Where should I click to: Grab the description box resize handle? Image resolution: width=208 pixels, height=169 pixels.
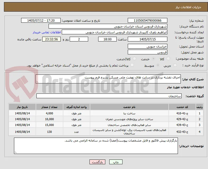click(x=37, y=82)
